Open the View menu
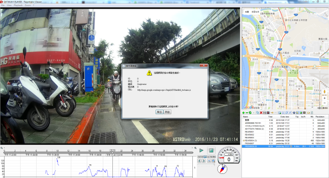Viewport: 329px width, 178px height. coord(9,5)
